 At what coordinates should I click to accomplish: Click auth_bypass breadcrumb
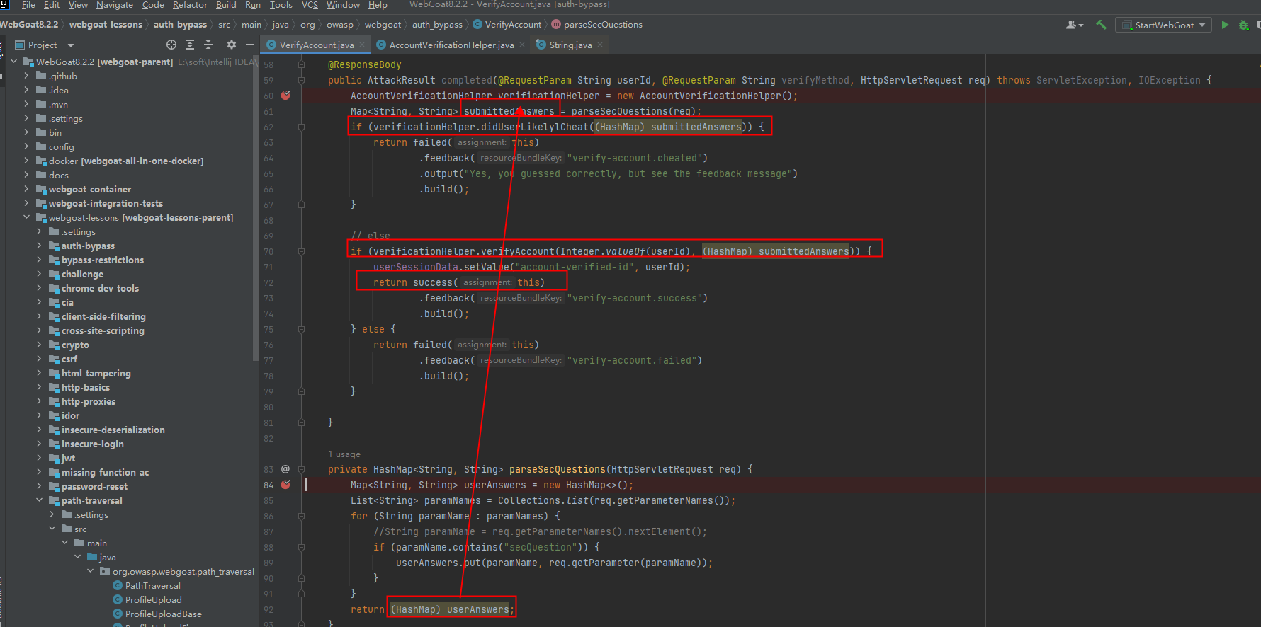click(437, 25)
